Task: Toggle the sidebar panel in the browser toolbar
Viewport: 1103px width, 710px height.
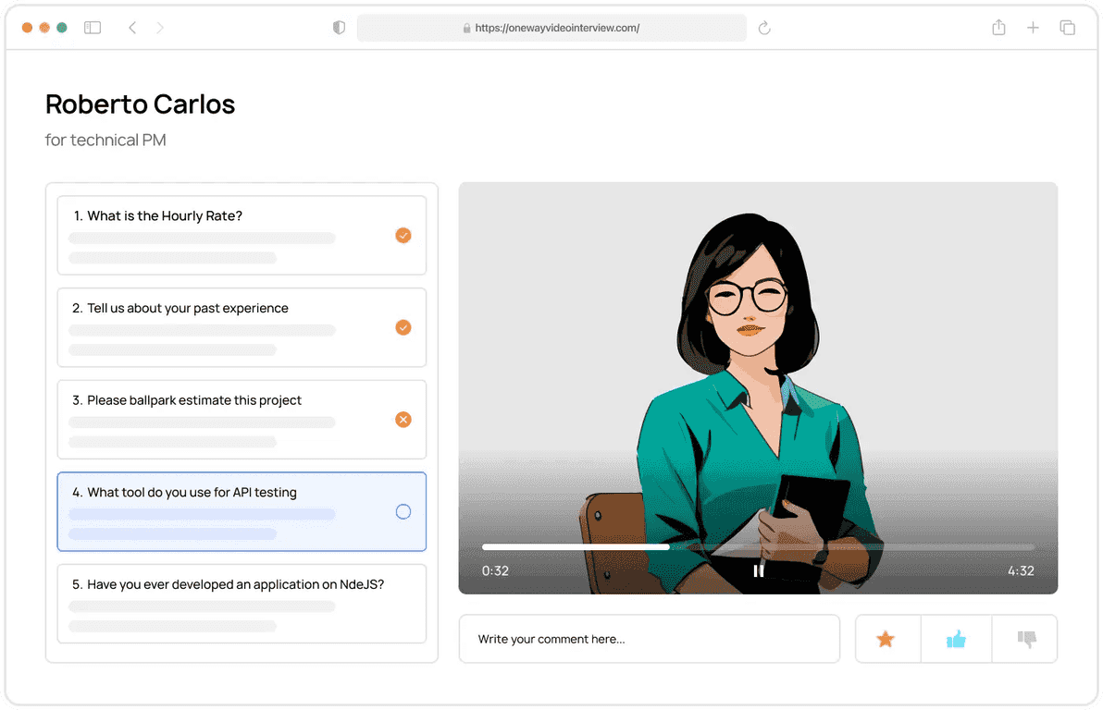Action: point(93,28)
